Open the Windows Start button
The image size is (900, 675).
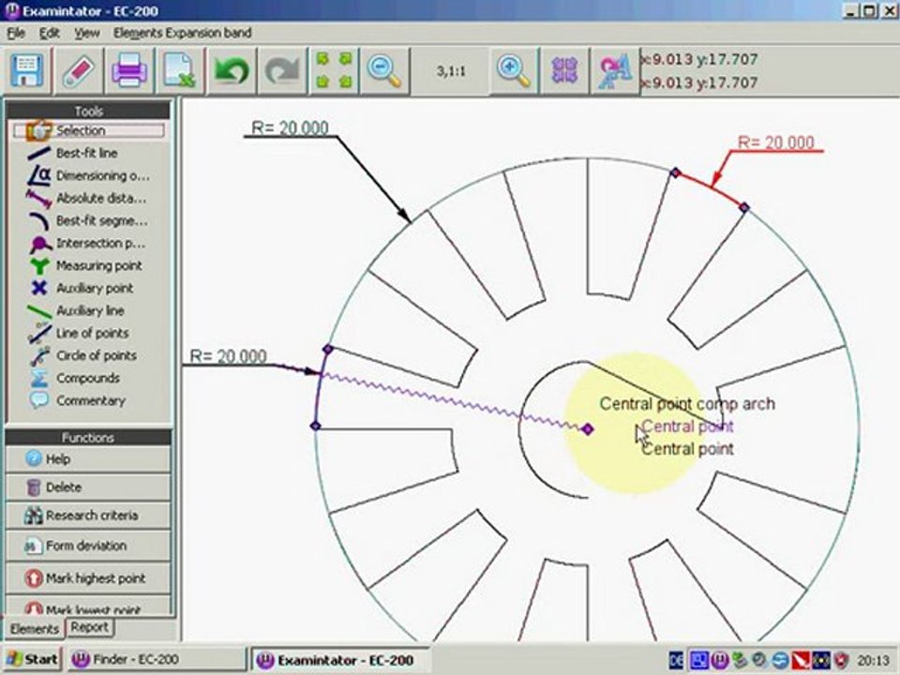(x=33, y=659)
